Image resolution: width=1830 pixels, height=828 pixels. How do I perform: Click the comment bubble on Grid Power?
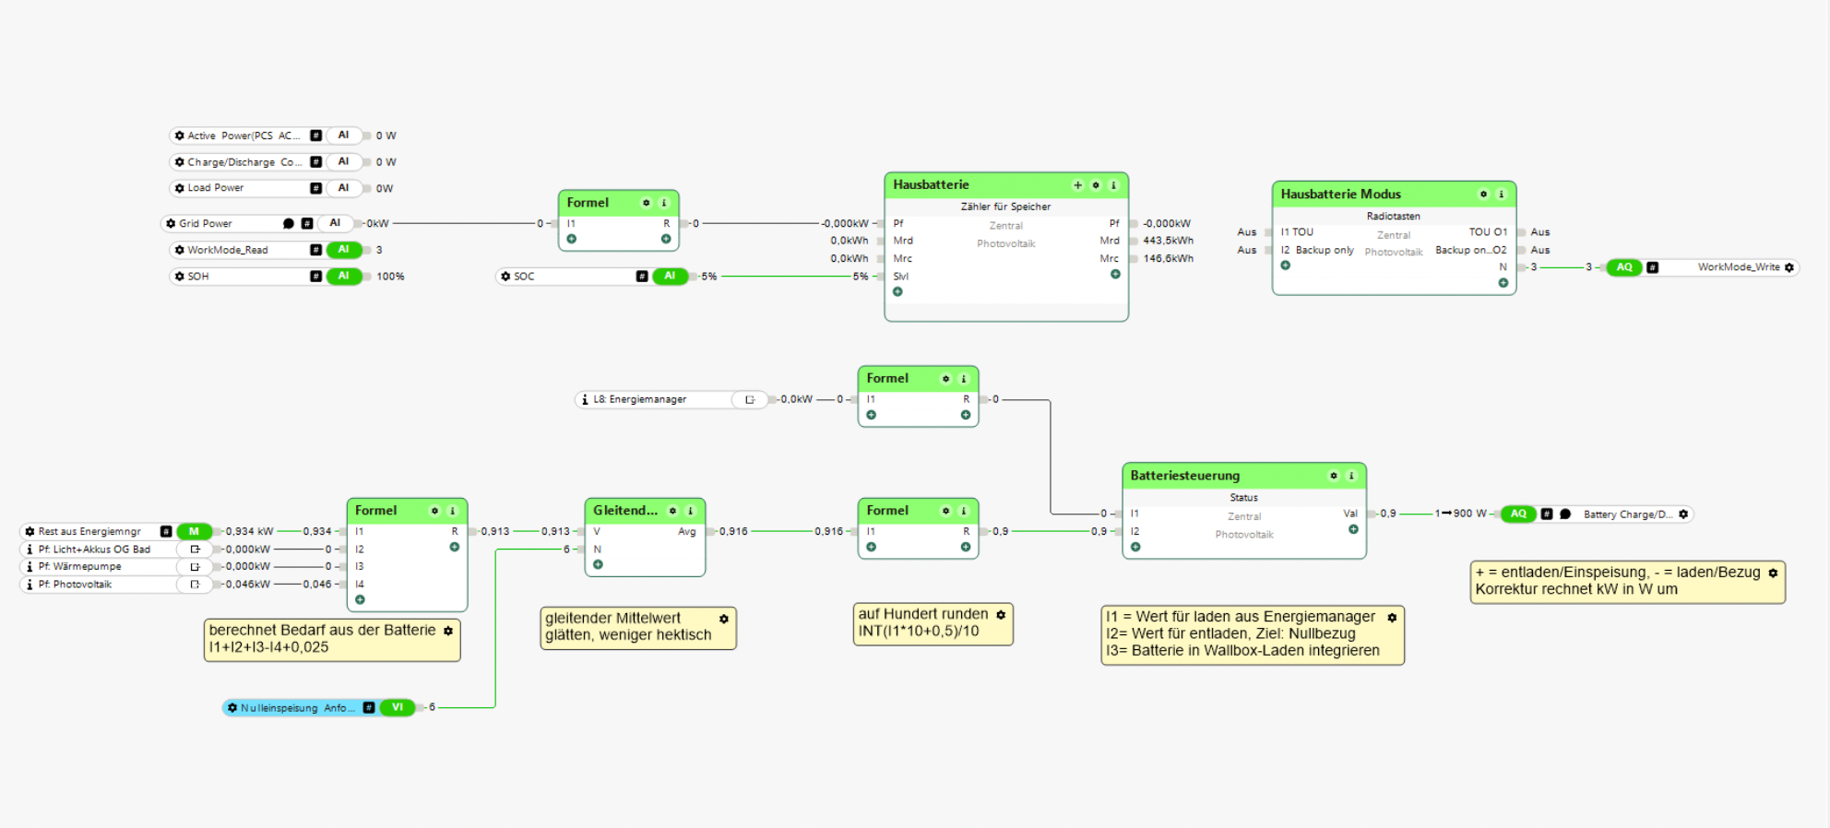pyautogui.click(x=289, y=223)
